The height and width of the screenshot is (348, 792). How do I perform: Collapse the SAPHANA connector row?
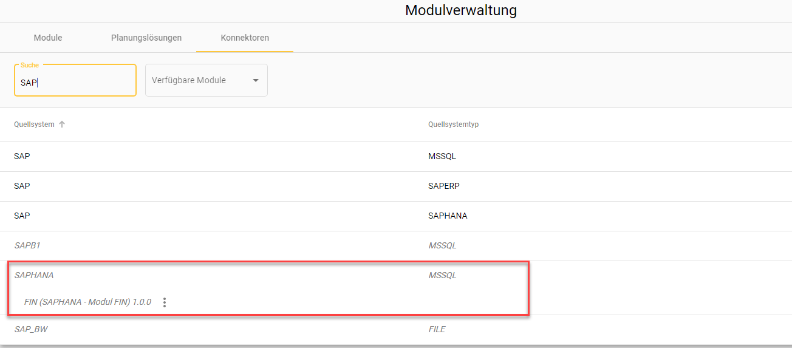click(x=34, y=275)
